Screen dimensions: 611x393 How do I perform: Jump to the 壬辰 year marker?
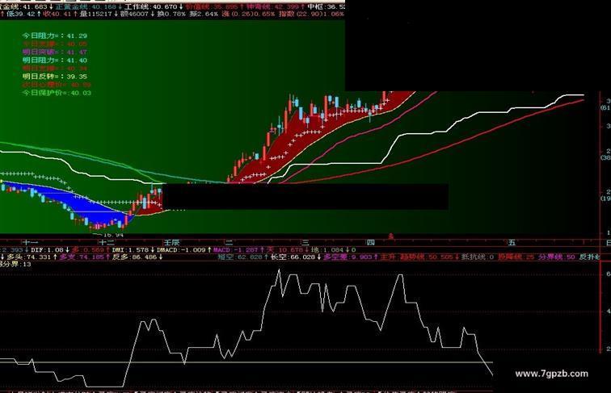[x=171, y=243]
